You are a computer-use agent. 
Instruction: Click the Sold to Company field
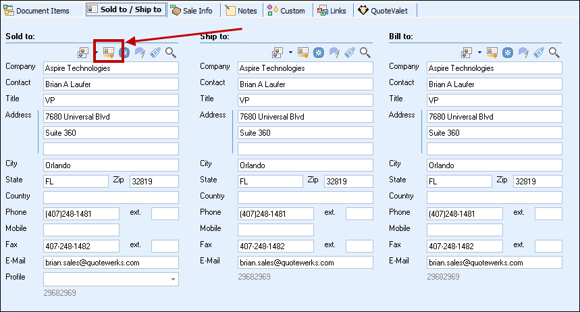(x=111, y=68)
